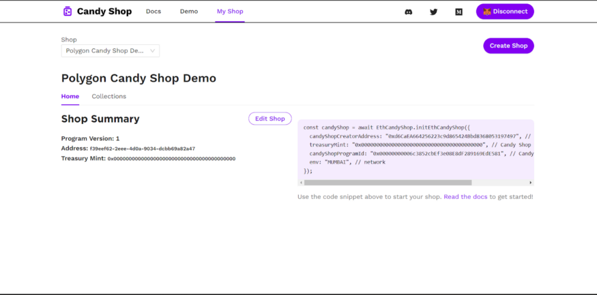Click the Candy Shop logo icon
597x295 pixels.
(68, 12)
